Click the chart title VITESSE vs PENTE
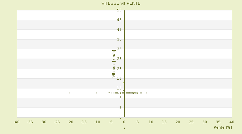 coord(121,3)
